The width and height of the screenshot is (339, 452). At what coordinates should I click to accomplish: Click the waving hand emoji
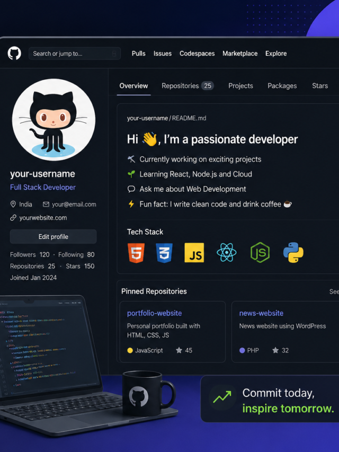[150, 139]
